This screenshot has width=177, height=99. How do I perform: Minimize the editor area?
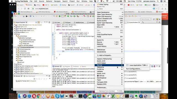coord(157,22)
